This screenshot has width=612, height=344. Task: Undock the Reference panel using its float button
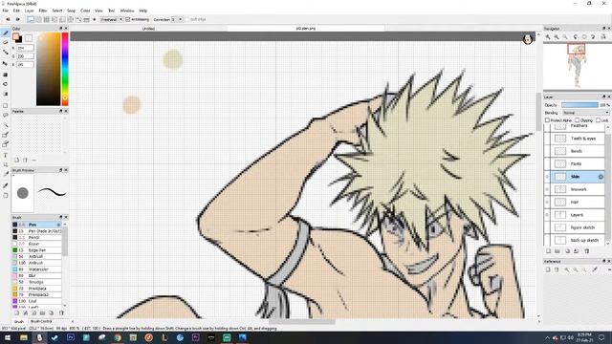pyautogui.click(x=603, y=261)
